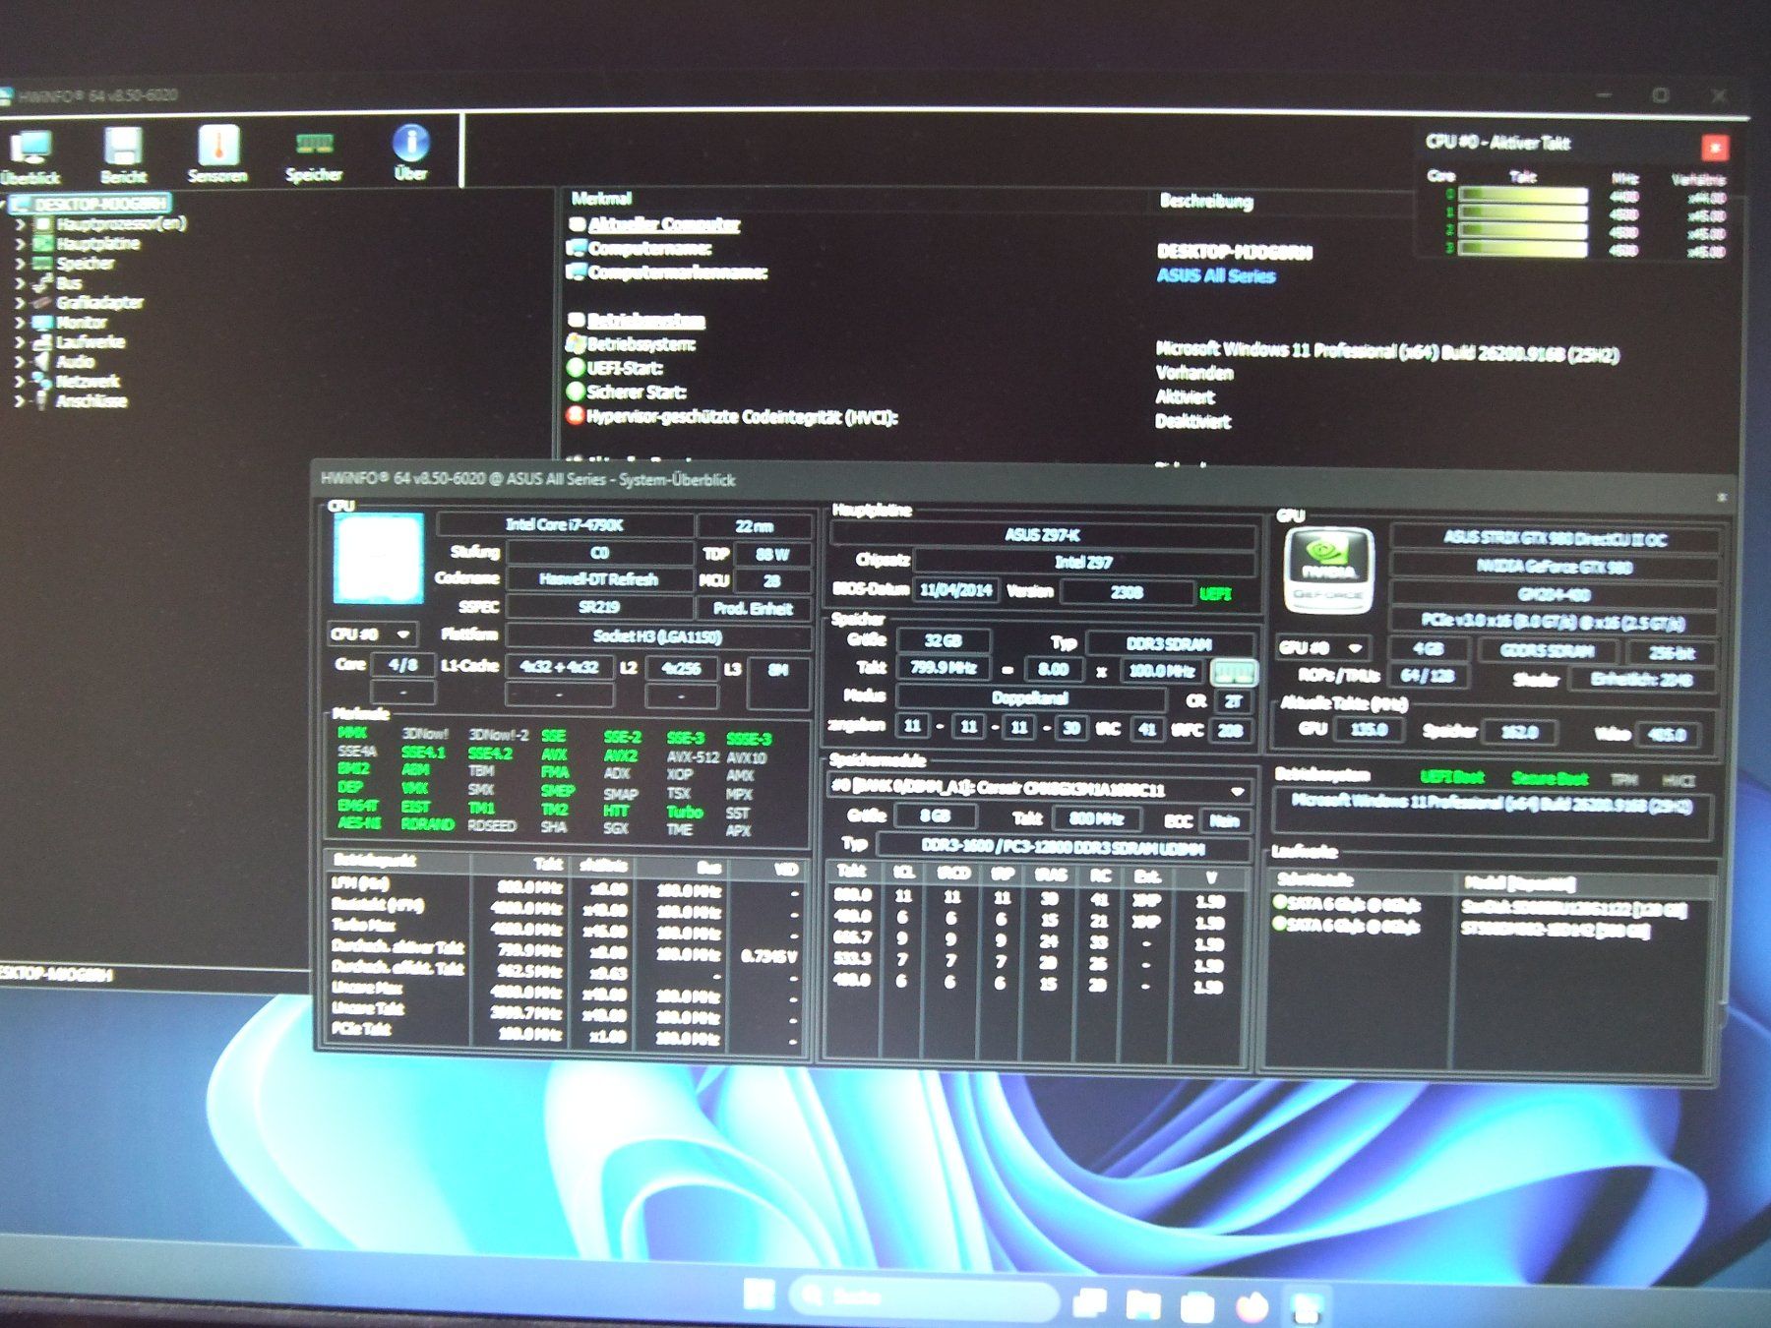Click the Intel CPU logo image

pos(379,558)
